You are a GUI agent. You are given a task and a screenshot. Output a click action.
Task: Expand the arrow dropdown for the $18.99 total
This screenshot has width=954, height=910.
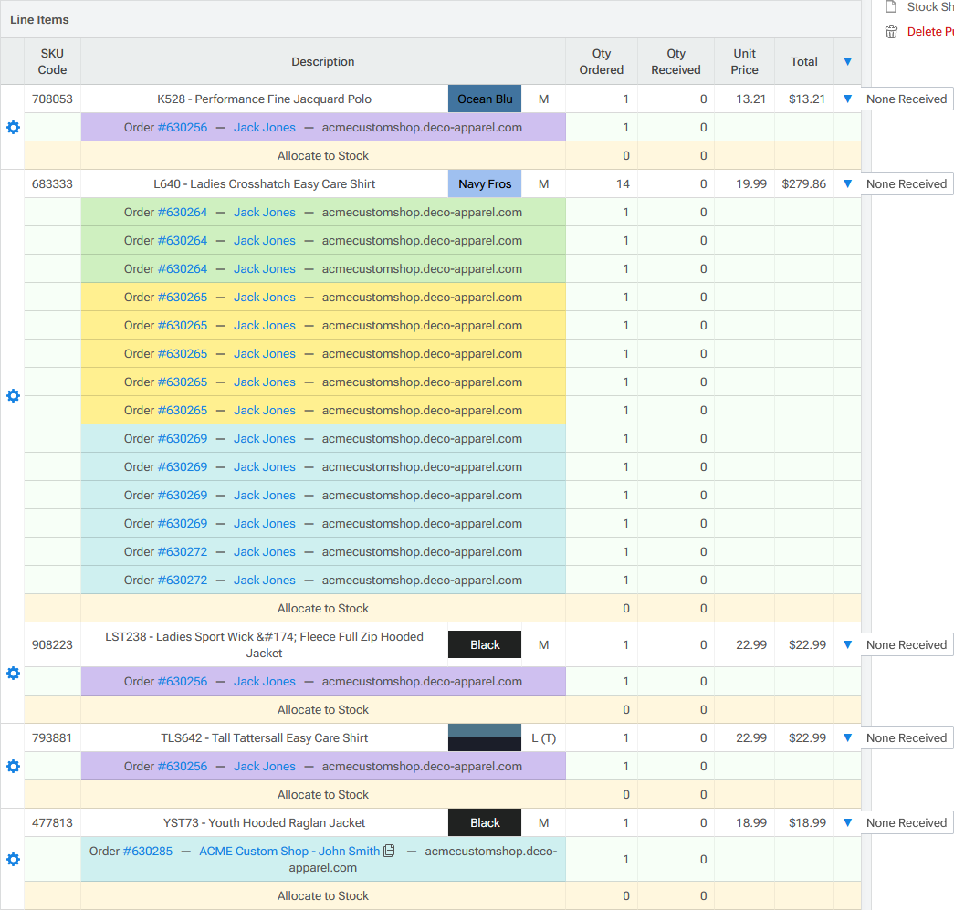coord(847,823)
